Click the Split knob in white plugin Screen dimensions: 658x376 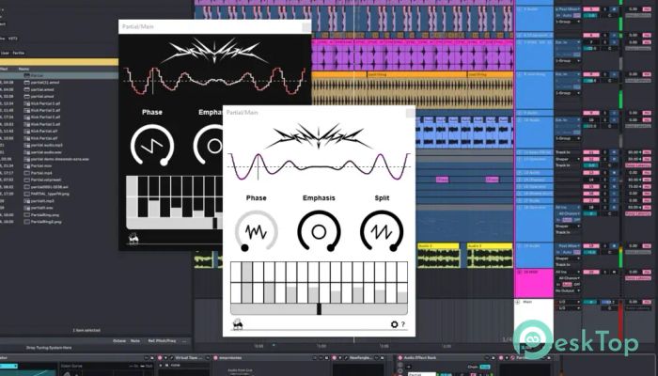(x=383, y=230)
